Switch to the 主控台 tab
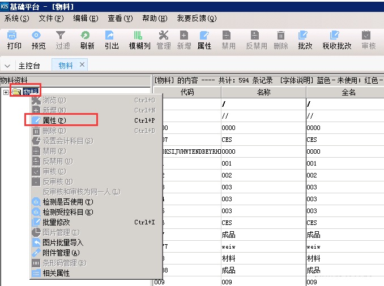Image resolution: width=384 pixels, height=286 pixels. tap(29, 66)
